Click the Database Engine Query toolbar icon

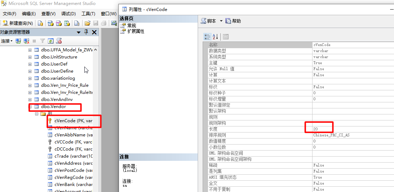(x=40, y=23)
